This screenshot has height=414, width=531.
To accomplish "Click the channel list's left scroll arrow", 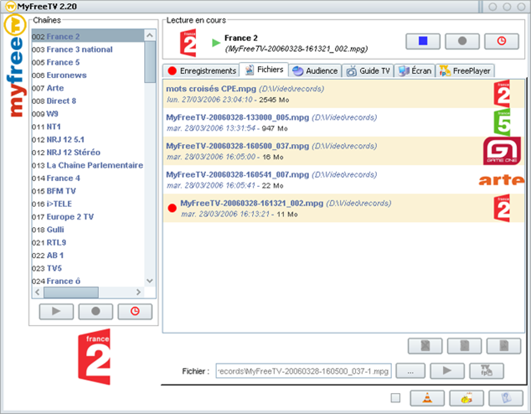I will coord(37,292).
